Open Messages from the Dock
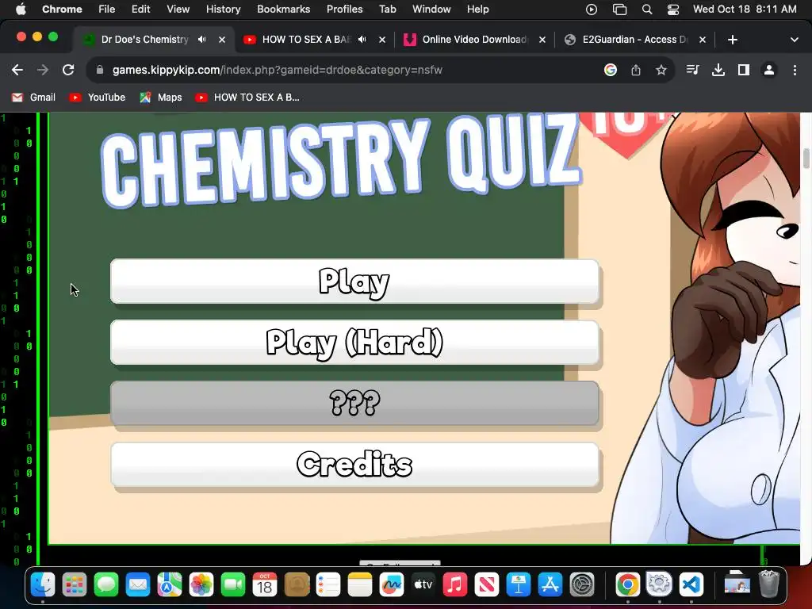This screenshot has width=812, height=609. tap(106, 585)
